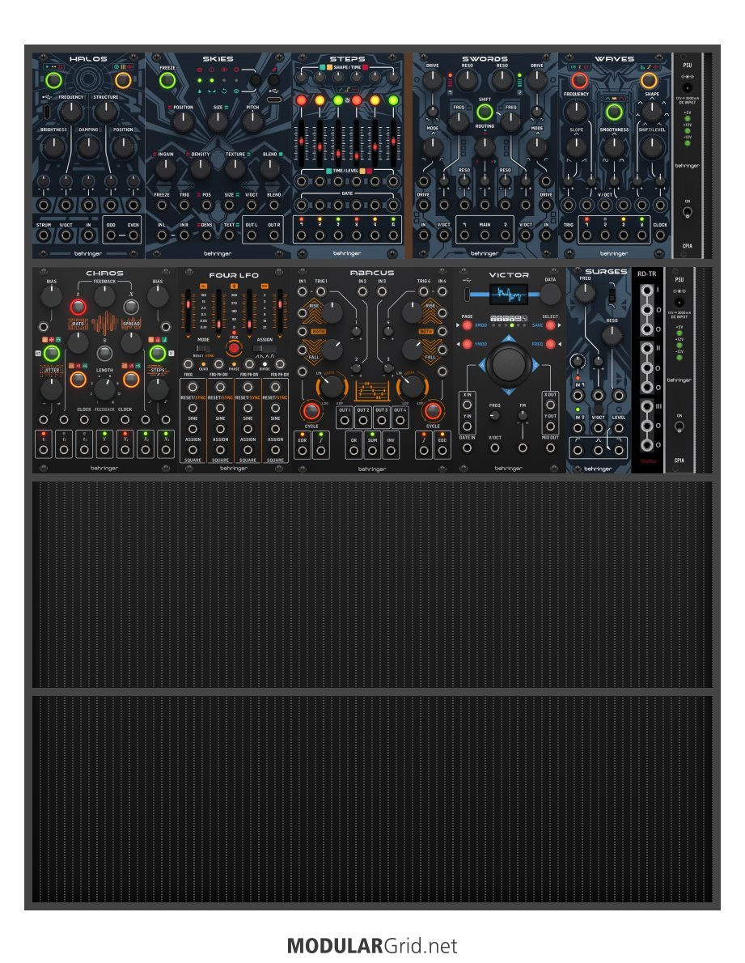Click the Waves CLOCK input jack
The height and width of the screenshot is (963, 745).
660,235
